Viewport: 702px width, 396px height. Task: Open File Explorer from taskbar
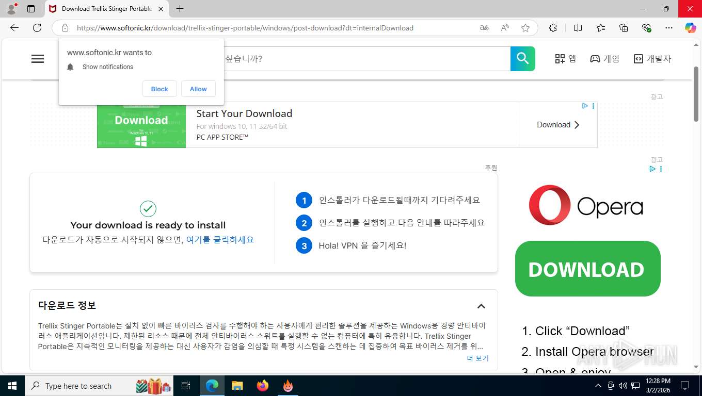[x=237, y=386]
